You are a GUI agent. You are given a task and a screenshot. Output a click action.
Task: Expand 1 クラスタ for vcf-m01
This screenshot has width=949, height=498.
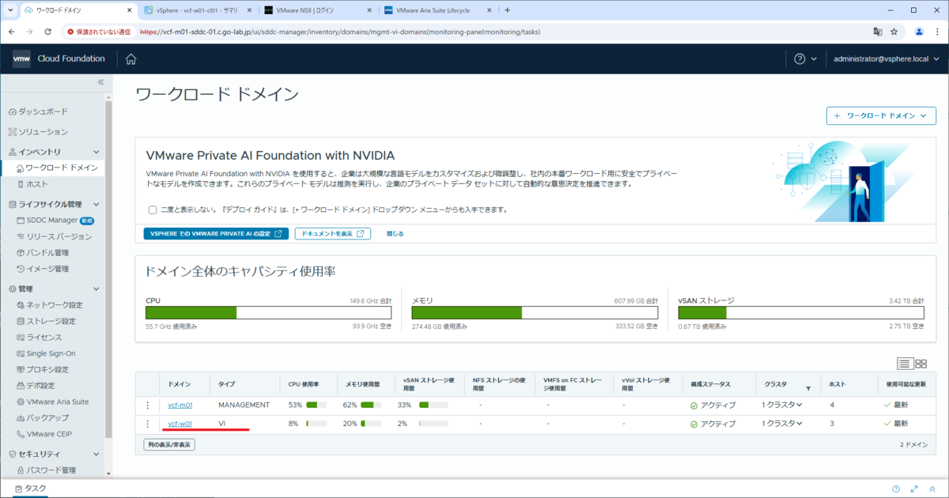coord(781,405)
